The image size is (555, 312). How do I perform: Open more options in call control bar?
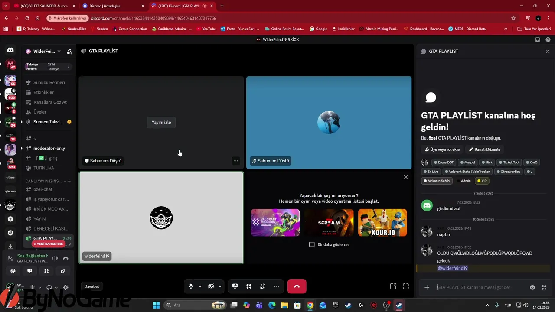click(x=277, y=286)
